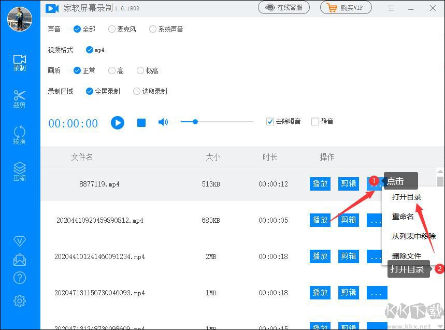Open the 录制 (Record) sidebar tab

[x=20, y=63]
